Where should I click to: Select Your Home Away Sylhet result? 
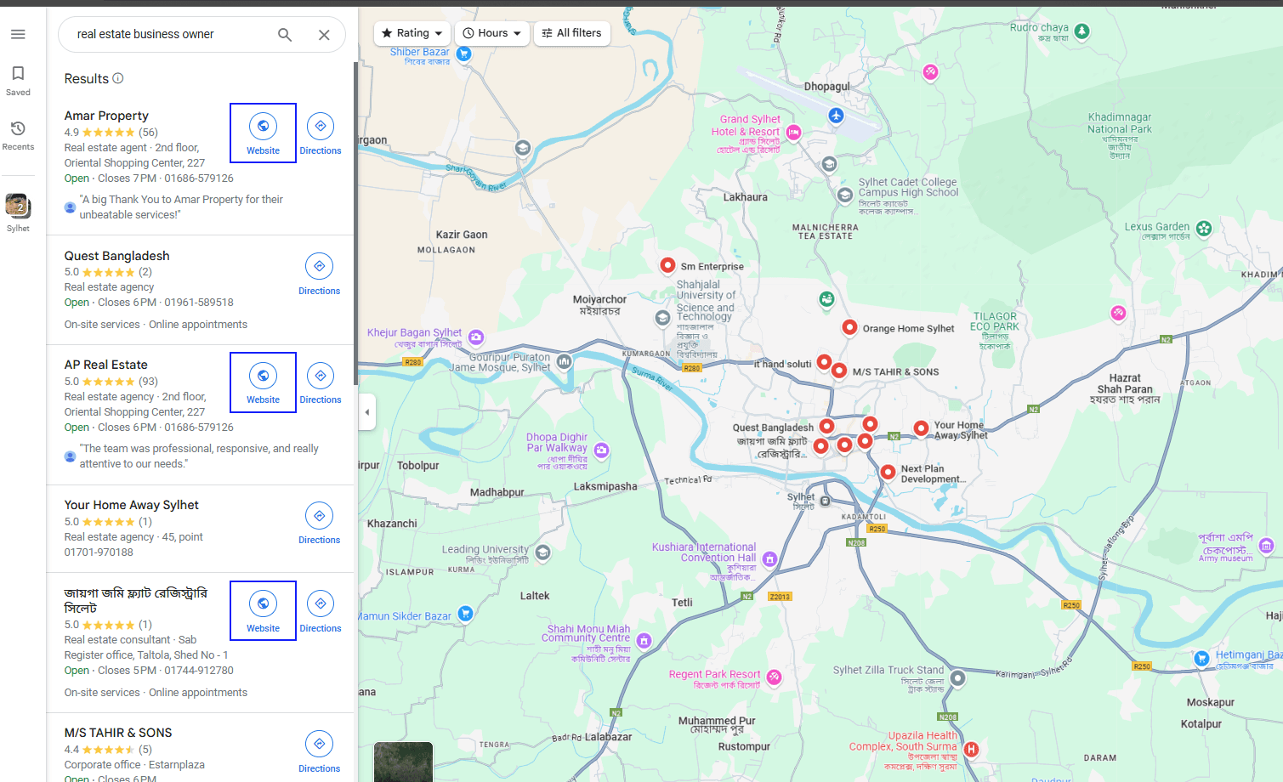[132, 505]
